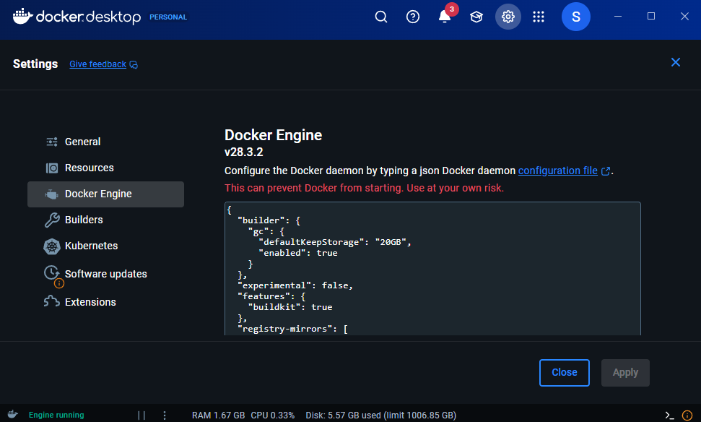Image resolution: width=701 pixels, height=422 pixels.
Task: Click the "buildkit": true line
Action: [x=290, y=307]
